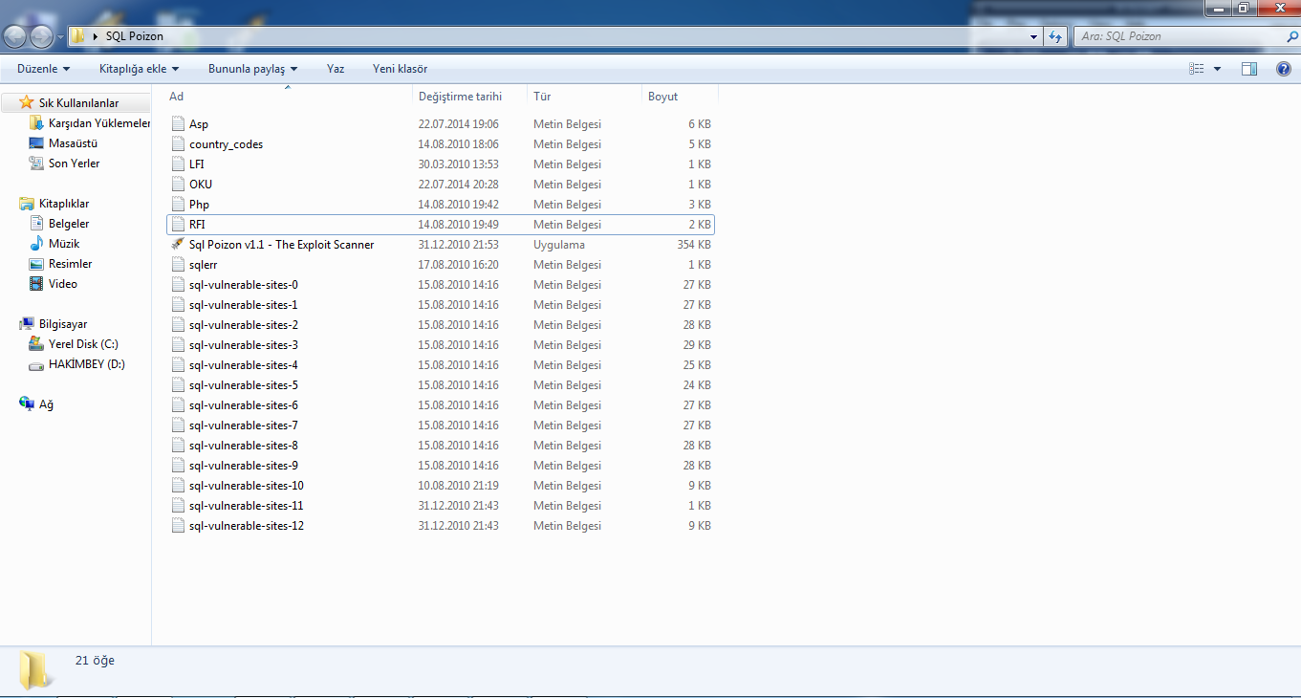The image size is (1301, 698).
Task: Click the 31.12.2010 21:53 date value
Action: [x=459, y=245]
